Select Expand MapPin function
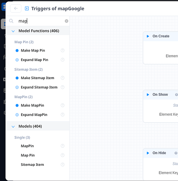178x181 pixels. (34, 115)
